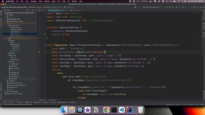
Task: Open add.tsx under bookmarks folder
Action: 17,47
